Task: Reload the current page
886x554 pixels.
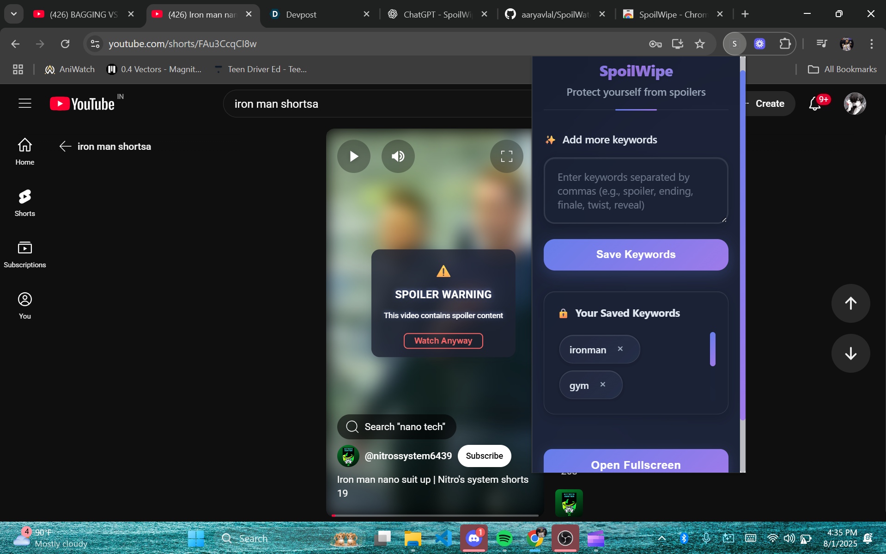Action: click(x=65, y=44)
